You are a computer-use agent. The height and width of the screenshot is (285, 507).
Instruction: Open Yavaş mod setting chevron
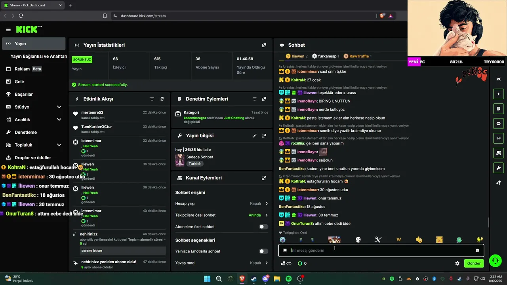(x=266, y=263)
